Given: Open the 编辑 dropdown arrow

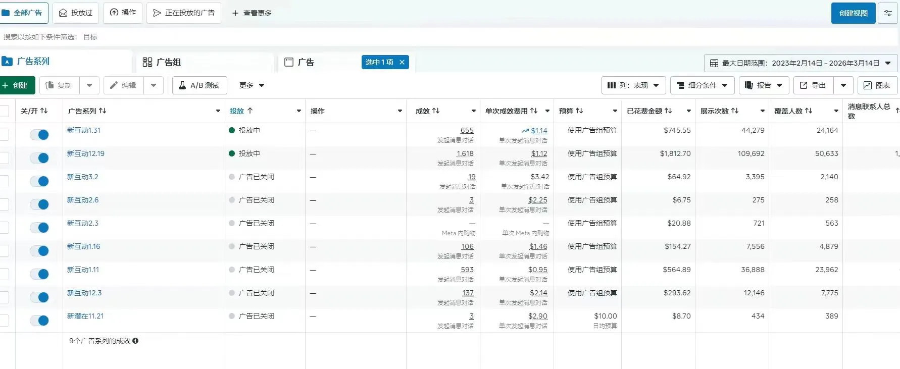Looking at the screenshot, I should [x=154, y=85].
